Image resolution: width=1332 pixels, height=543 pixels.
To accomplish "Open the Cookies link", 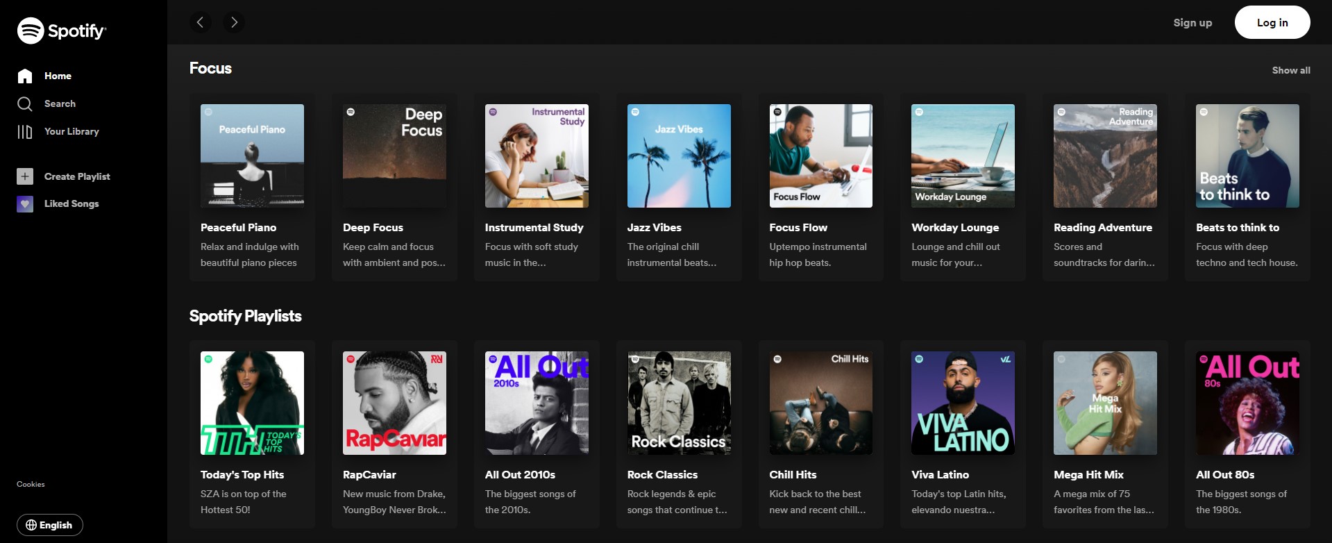I will pos(31,484).
